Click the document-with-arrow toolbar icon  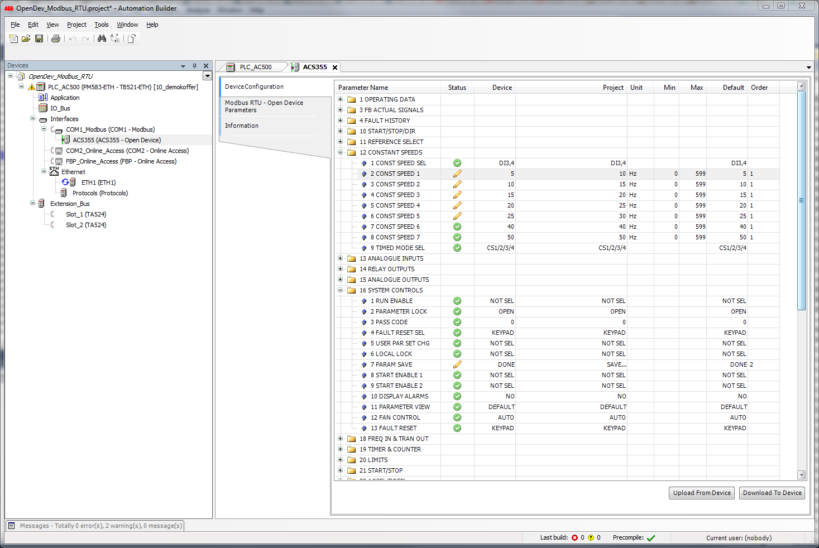[132, 39]
